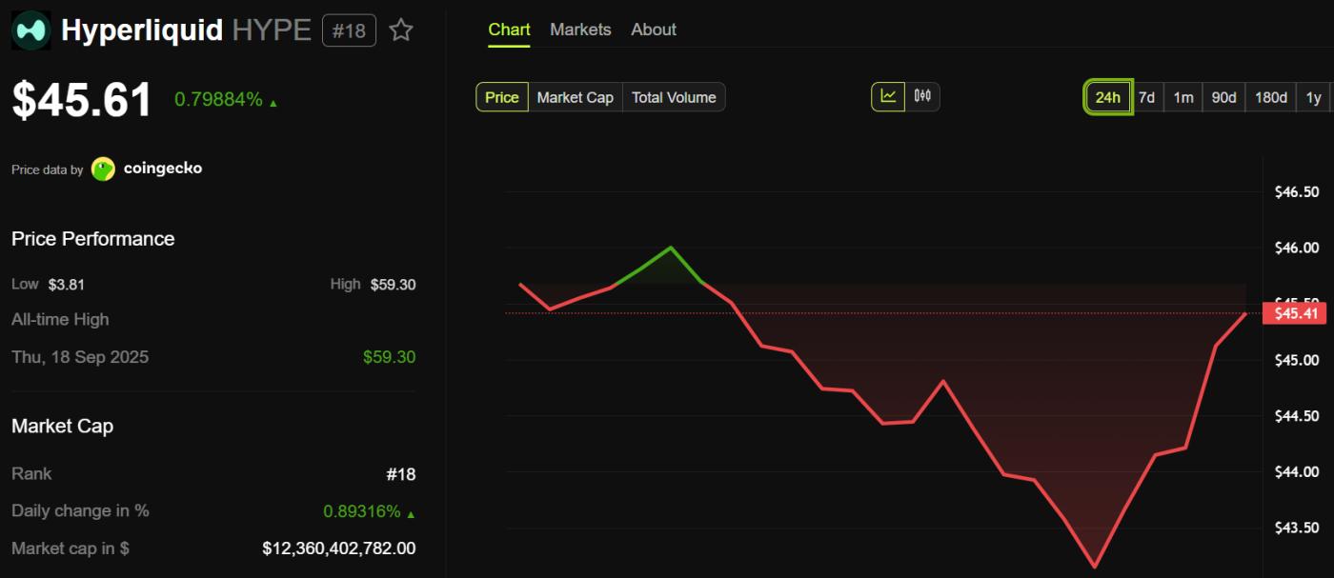The height and width of the screenshot is (578, 1334).
Task: Click the $12,360,402,782.00 market cap value
Action: pos(339,548)
